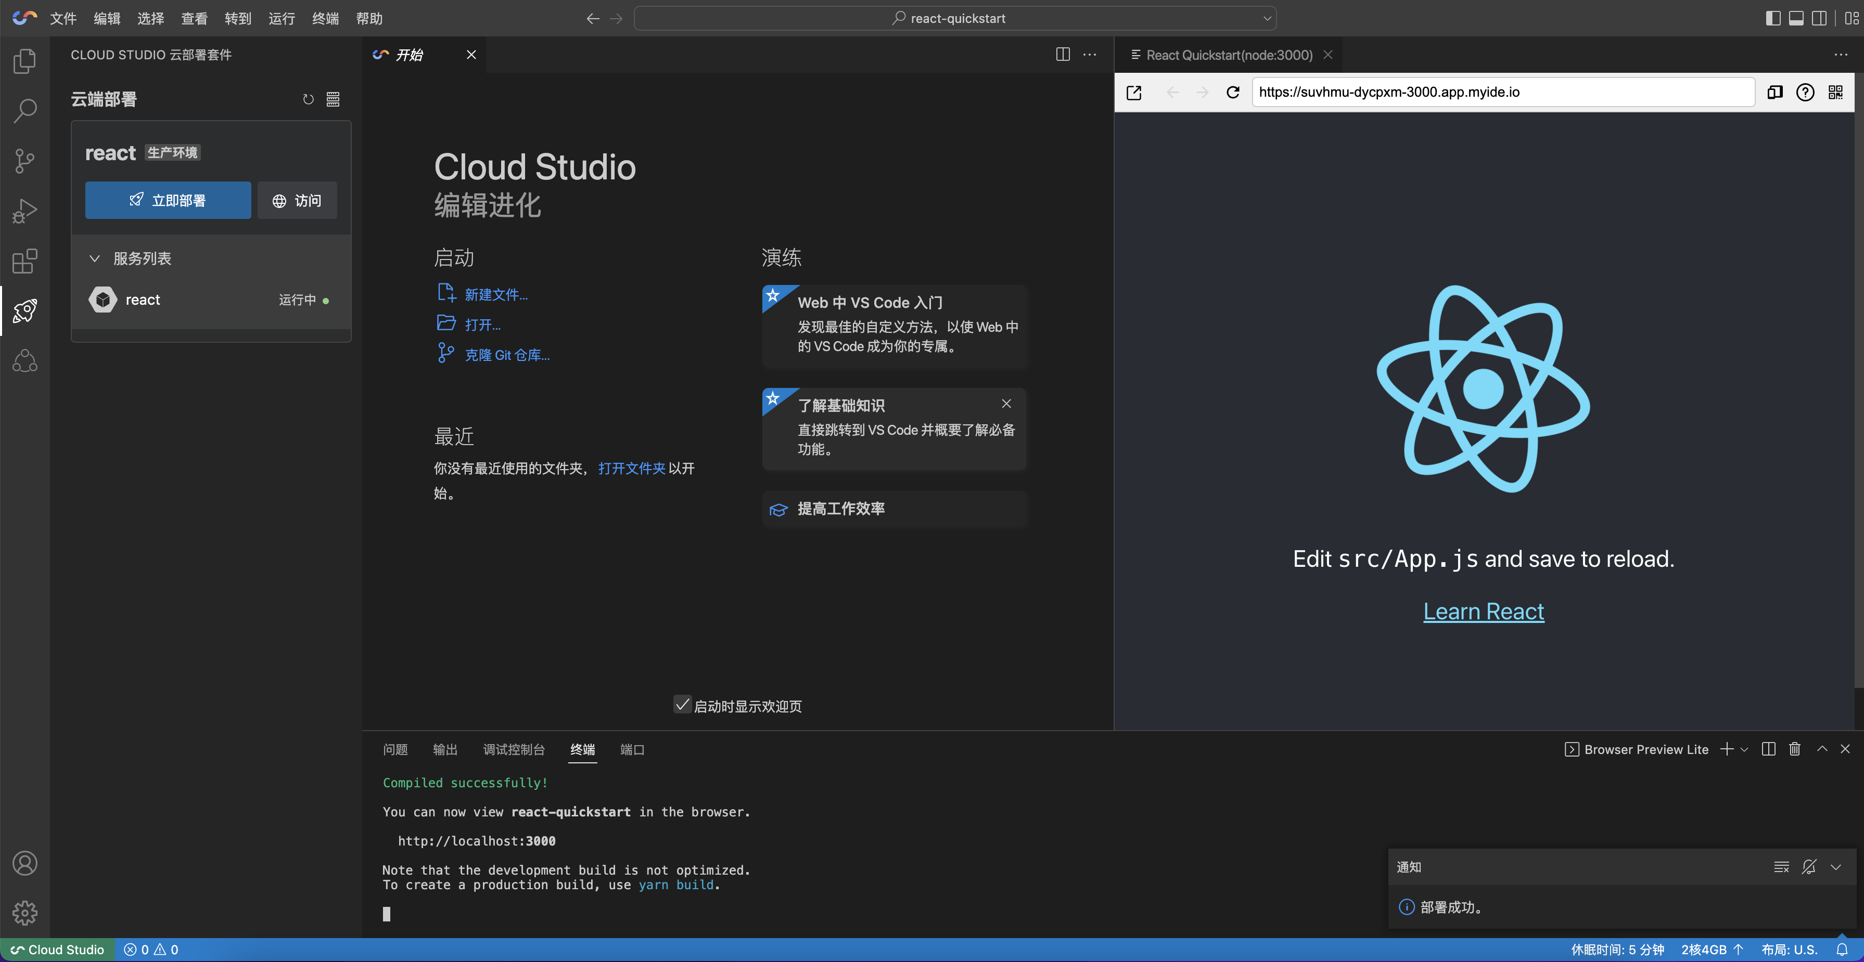Open editor more actions ellipsis
Screen dimensions: 1864x962
click(x=1089, y=54)
